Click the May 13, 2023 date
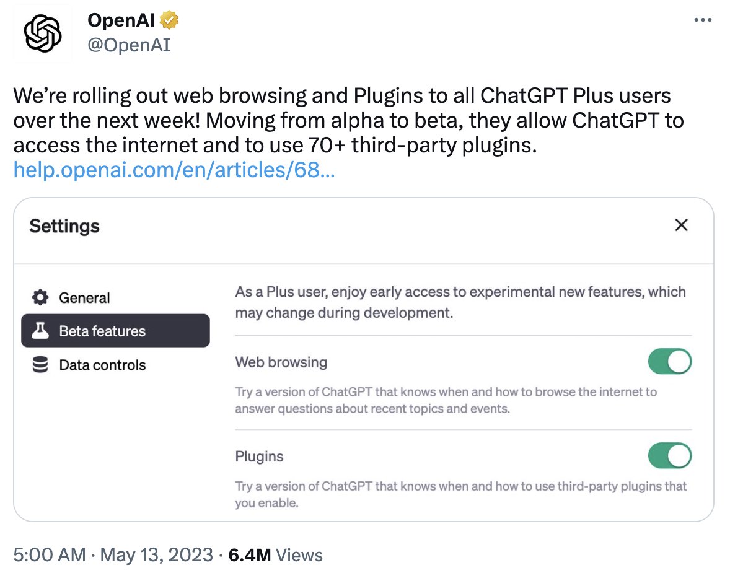 (x=156, y=555)
